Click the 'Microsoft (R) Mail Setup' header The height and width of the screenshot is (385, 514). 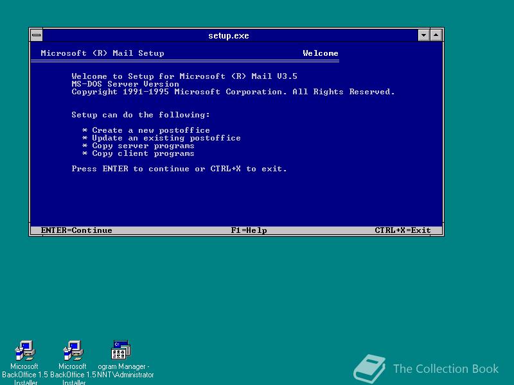pyautogui.click(x=102, y=53)
